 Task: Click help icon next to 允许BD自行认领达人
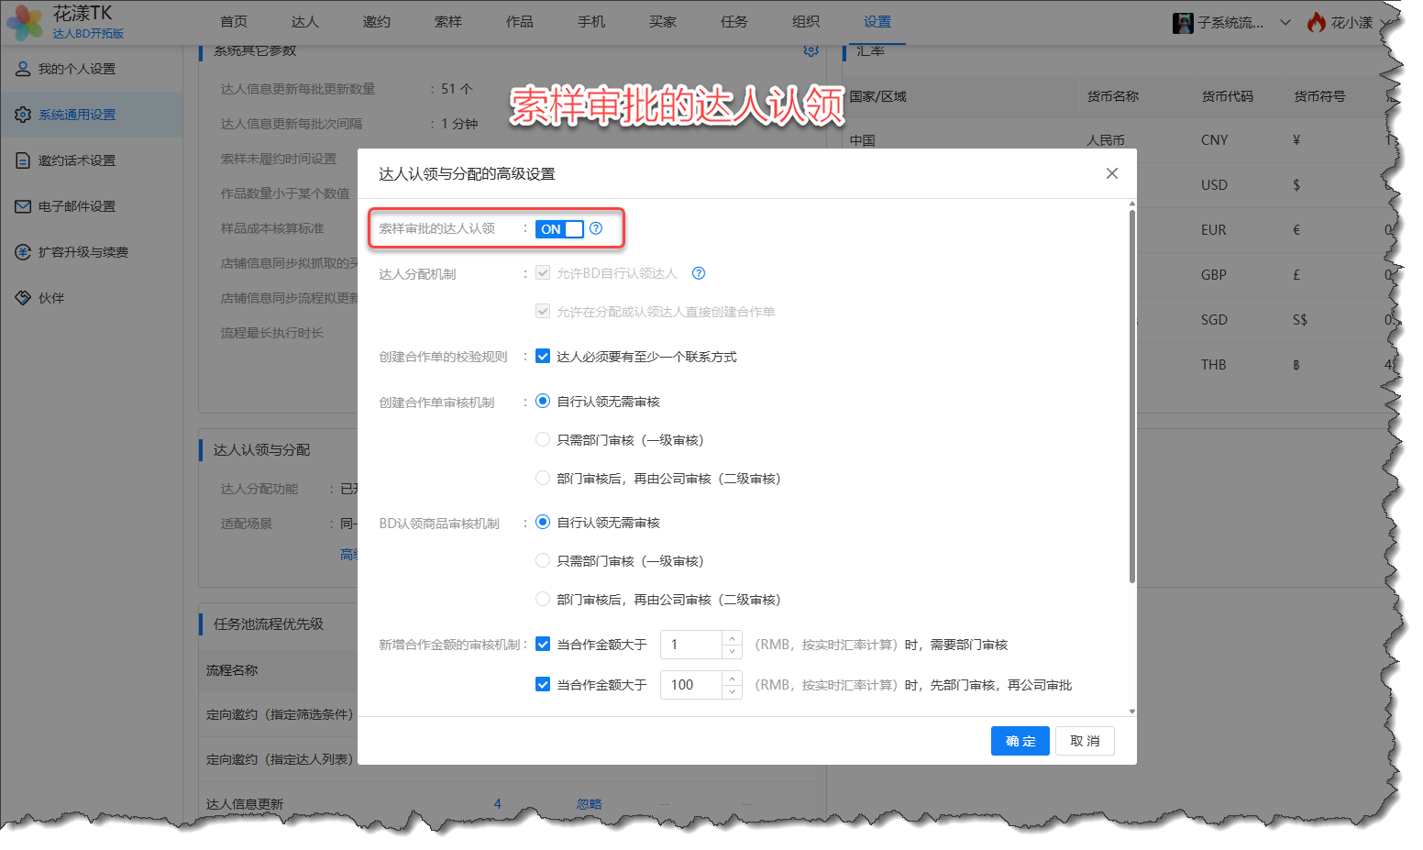(x=699, y=273)
